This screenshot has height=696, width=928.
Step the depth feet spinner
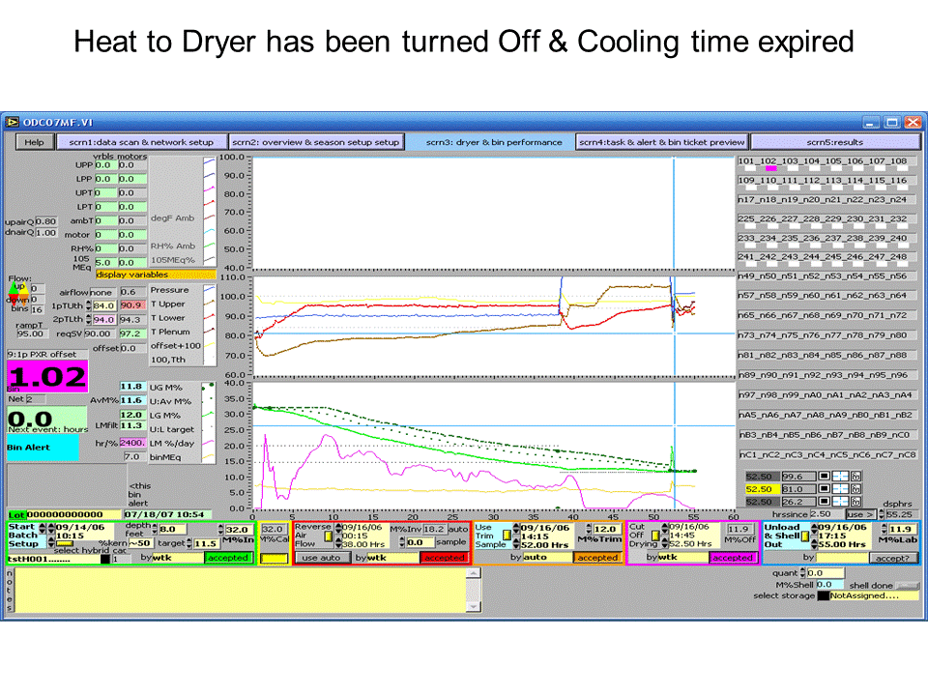155,529
